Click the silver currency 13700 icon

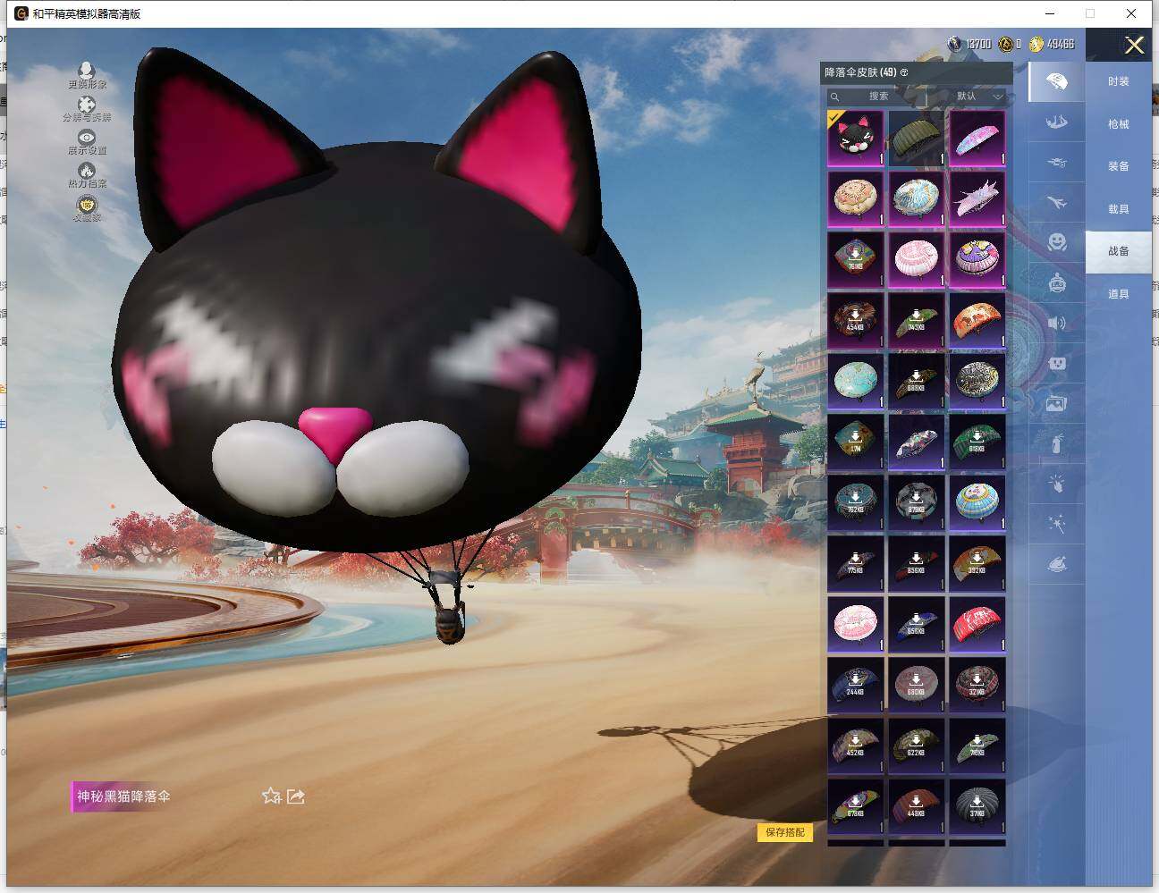(x=955, y=44)
